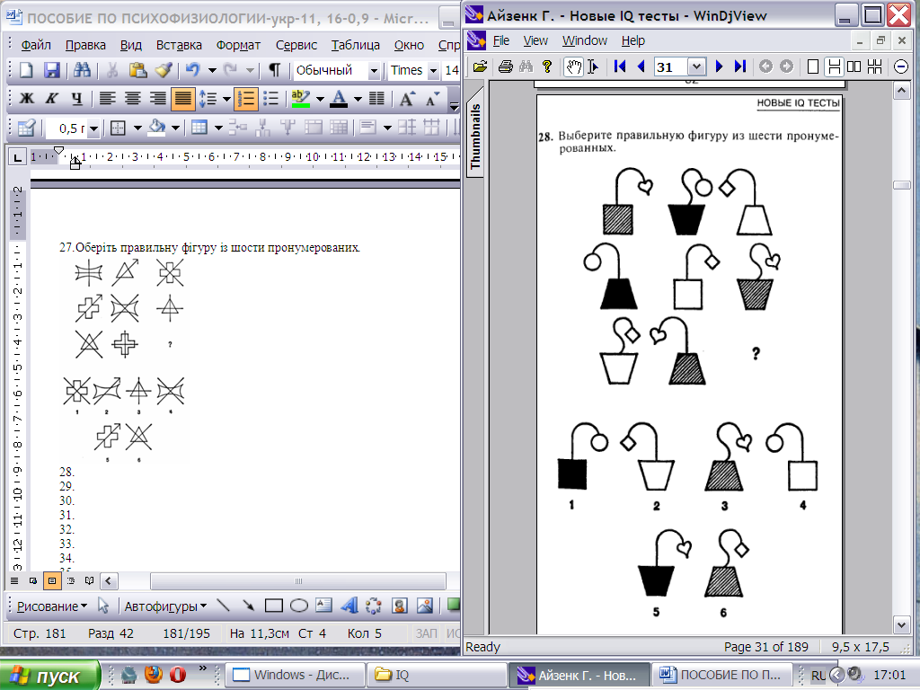Open line weight dropdown showing 0,5
This screenshot has height=690, width=920.
tap(93, 128)
